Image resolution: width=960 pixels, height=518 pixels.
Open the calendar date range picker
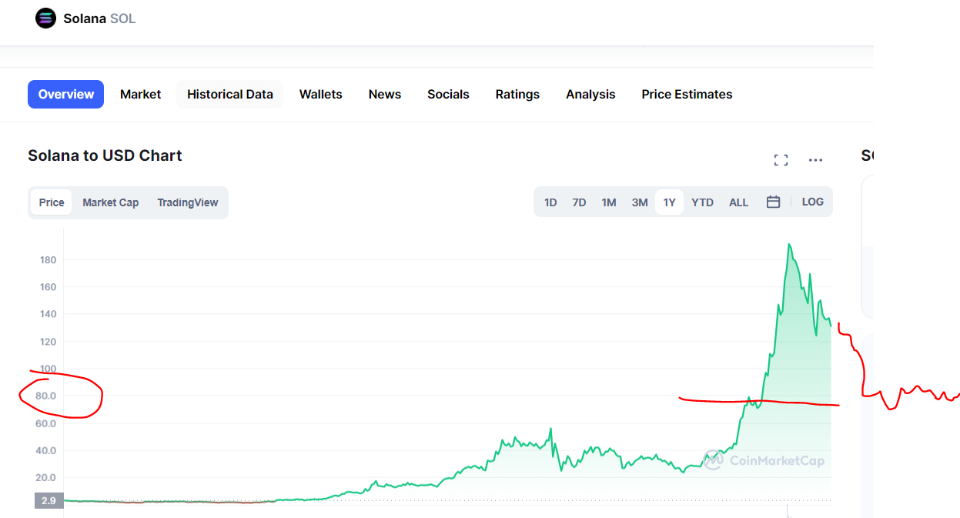[x=774, y=202]
